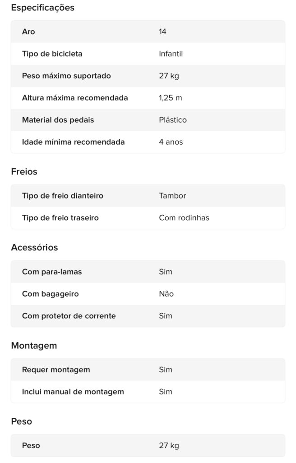Click the Tambor brake value
This screenshot has width=296, height=463.
click(x=172, y=196)
